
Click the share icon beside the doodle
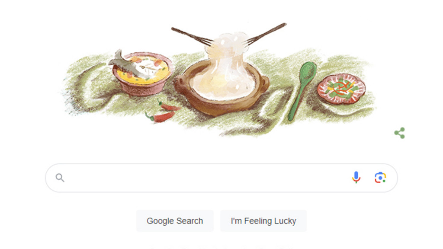[x=399, y=133]
